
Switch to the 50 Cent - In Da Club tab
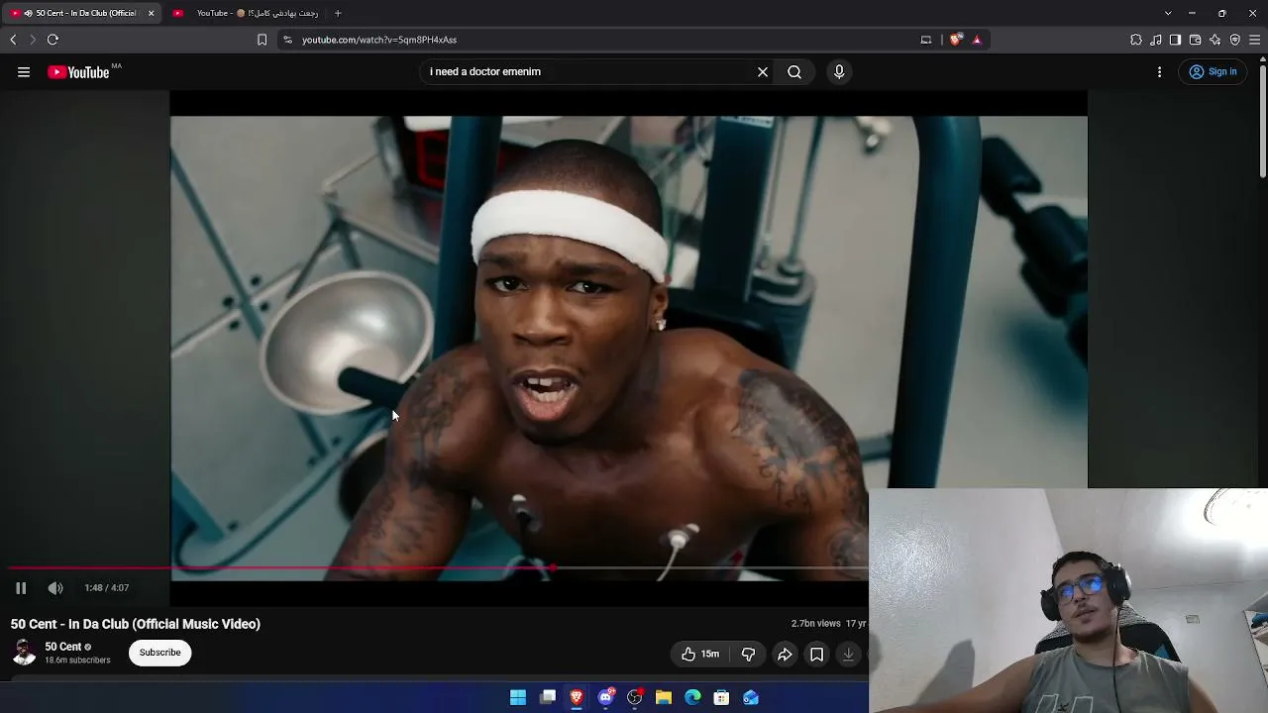pyautogui.click(x=79, y=13)
